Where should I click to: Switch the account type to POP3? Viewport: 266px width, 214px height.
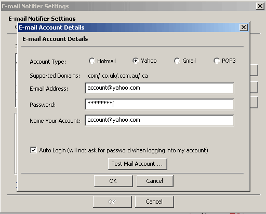(x=217, y=61)
